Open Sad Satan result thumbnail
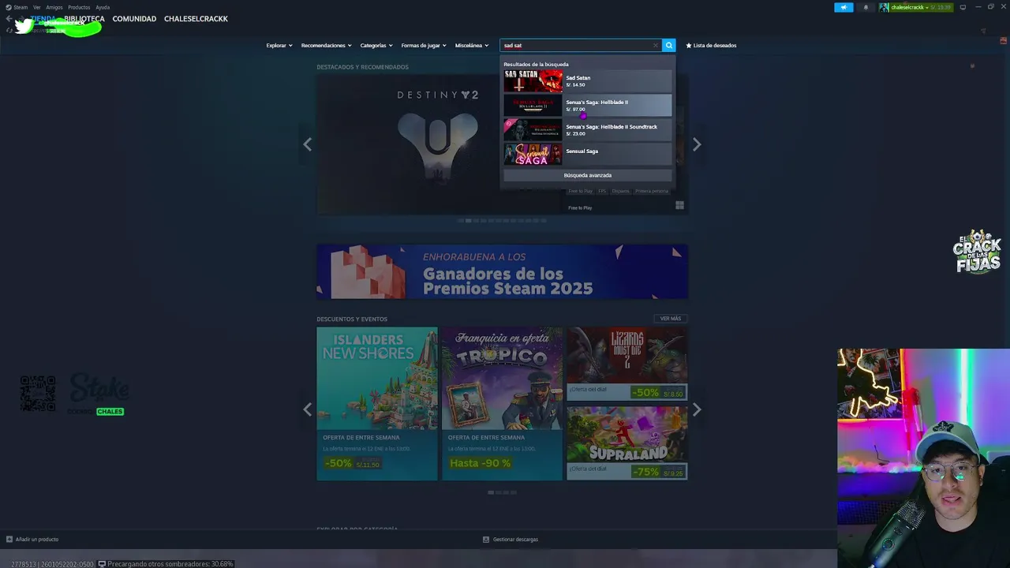Image resolution: width=1010 pixels, height=568 pixels. click(x=533, y=80)
